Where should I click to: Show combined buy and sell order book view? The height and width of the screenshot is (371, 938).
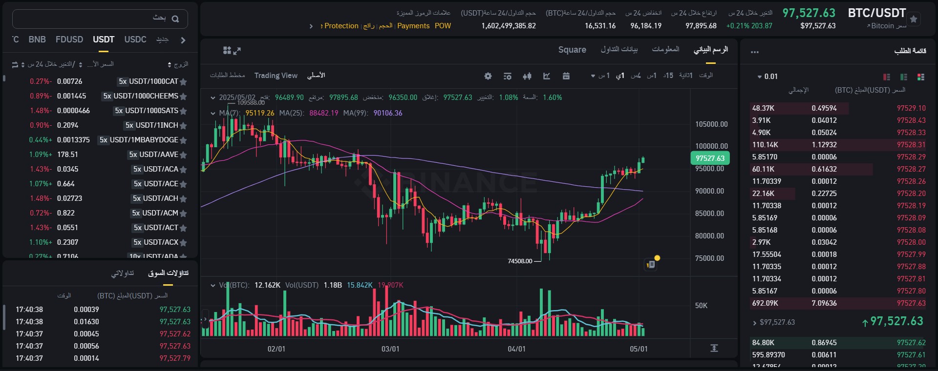coord(921,77)
